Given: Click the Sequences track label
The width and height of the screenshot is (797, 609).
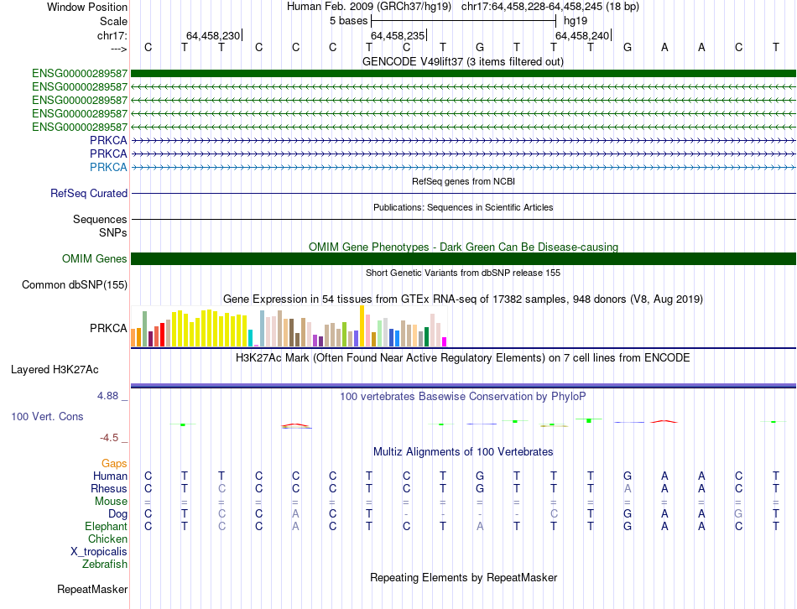Looking at the screenshot, I should [x=100, y=219].
